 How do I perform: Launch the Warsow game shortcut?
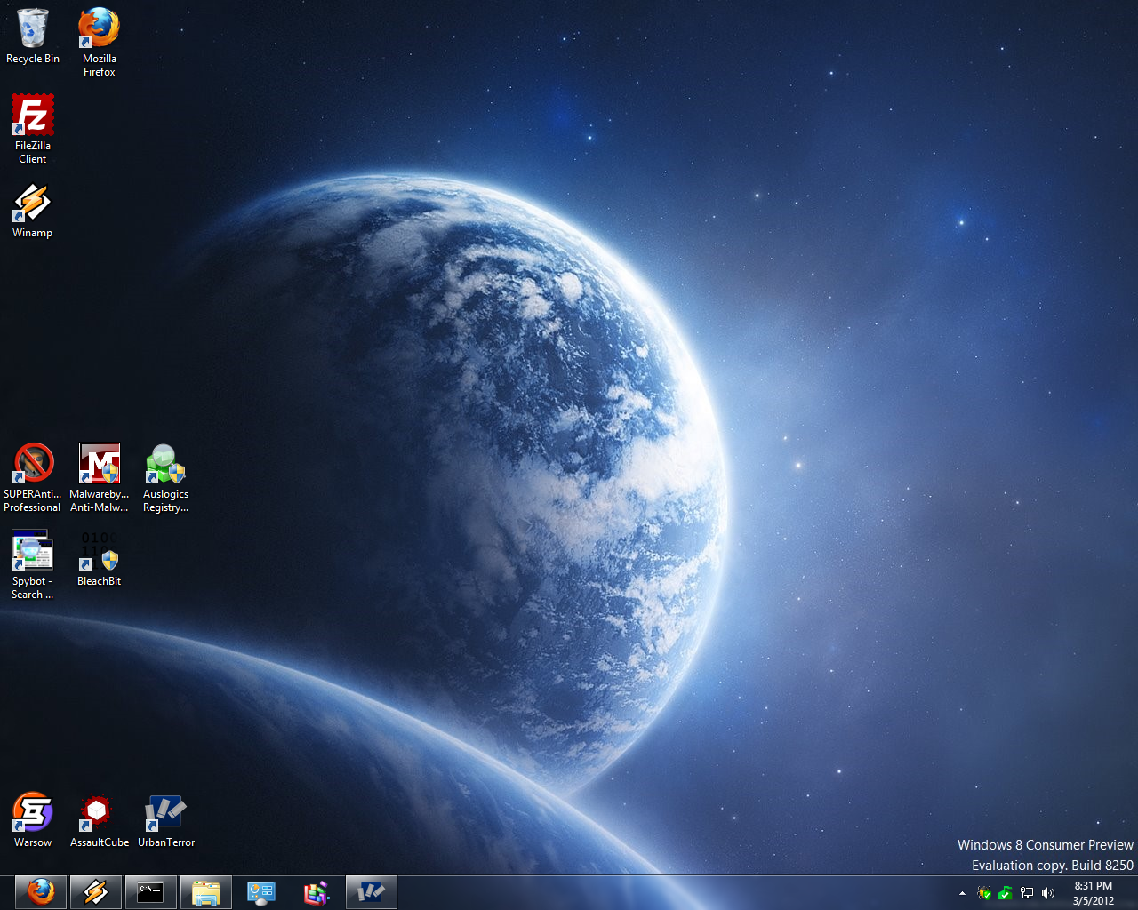click(33, 813)
